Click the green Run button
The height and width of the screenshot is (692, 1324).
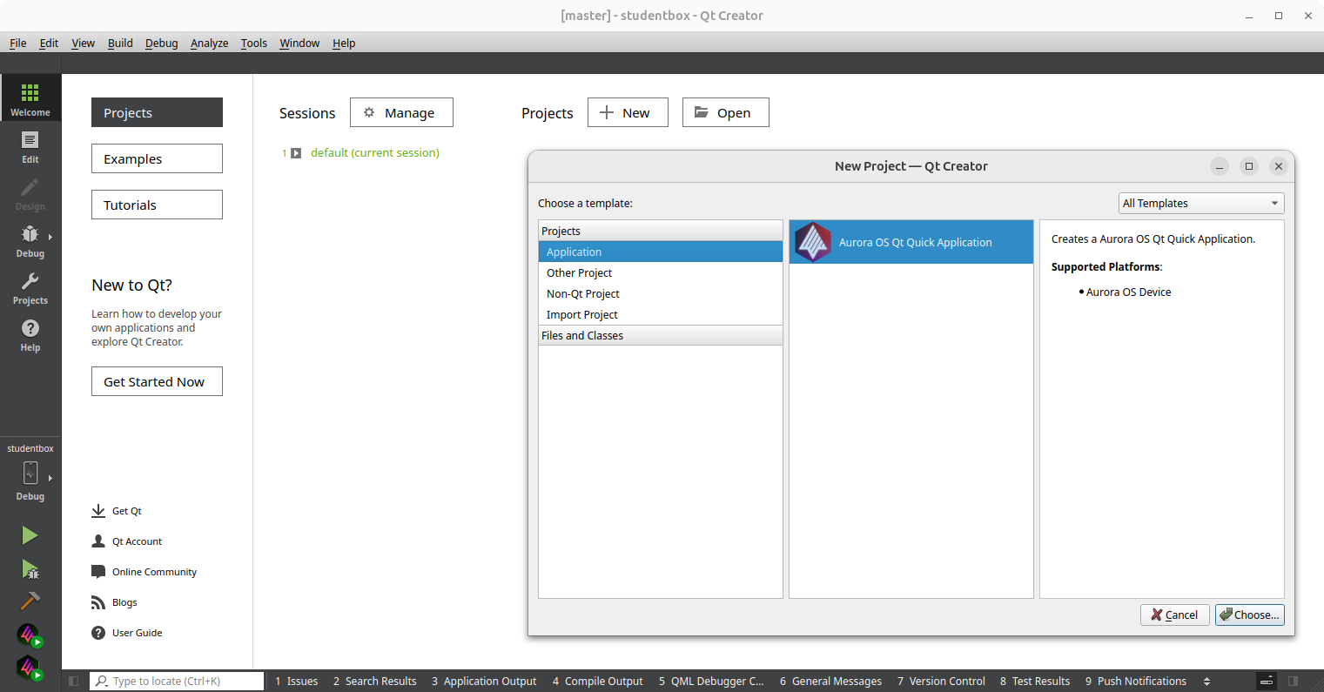click(30, 535)
